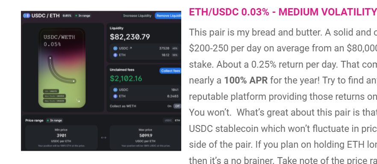This screenshot has width=377, height=164.
Task: Click the ETH icon under Liquidity
Action: tap(115, 55)
